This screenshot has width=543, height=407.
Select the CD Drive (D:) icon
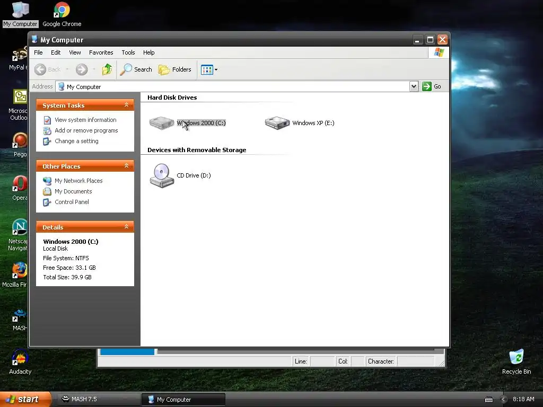[162, 175]
